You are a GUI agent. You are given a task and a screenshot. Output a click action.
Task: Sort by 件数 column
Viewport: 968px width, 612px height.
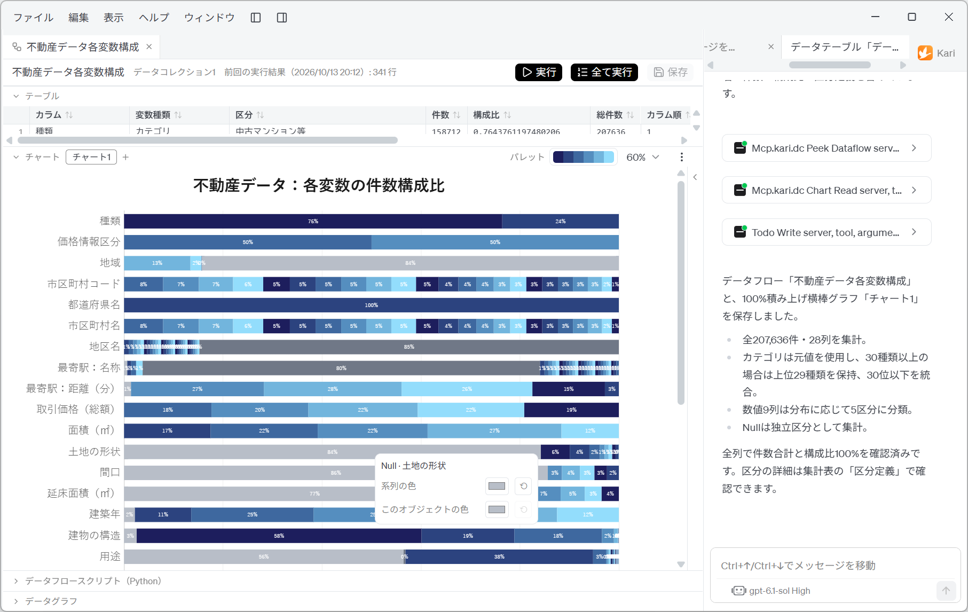point(457,115)
